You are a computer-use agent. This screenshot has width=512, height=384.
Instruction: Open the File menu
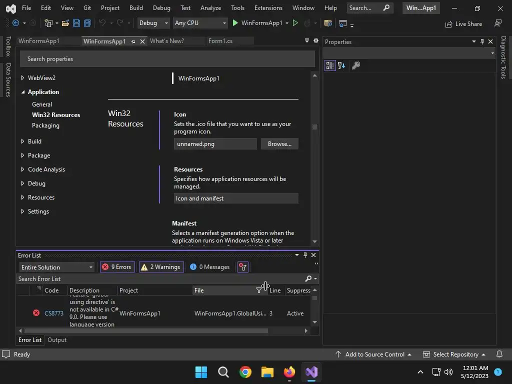tap(26, 8)
